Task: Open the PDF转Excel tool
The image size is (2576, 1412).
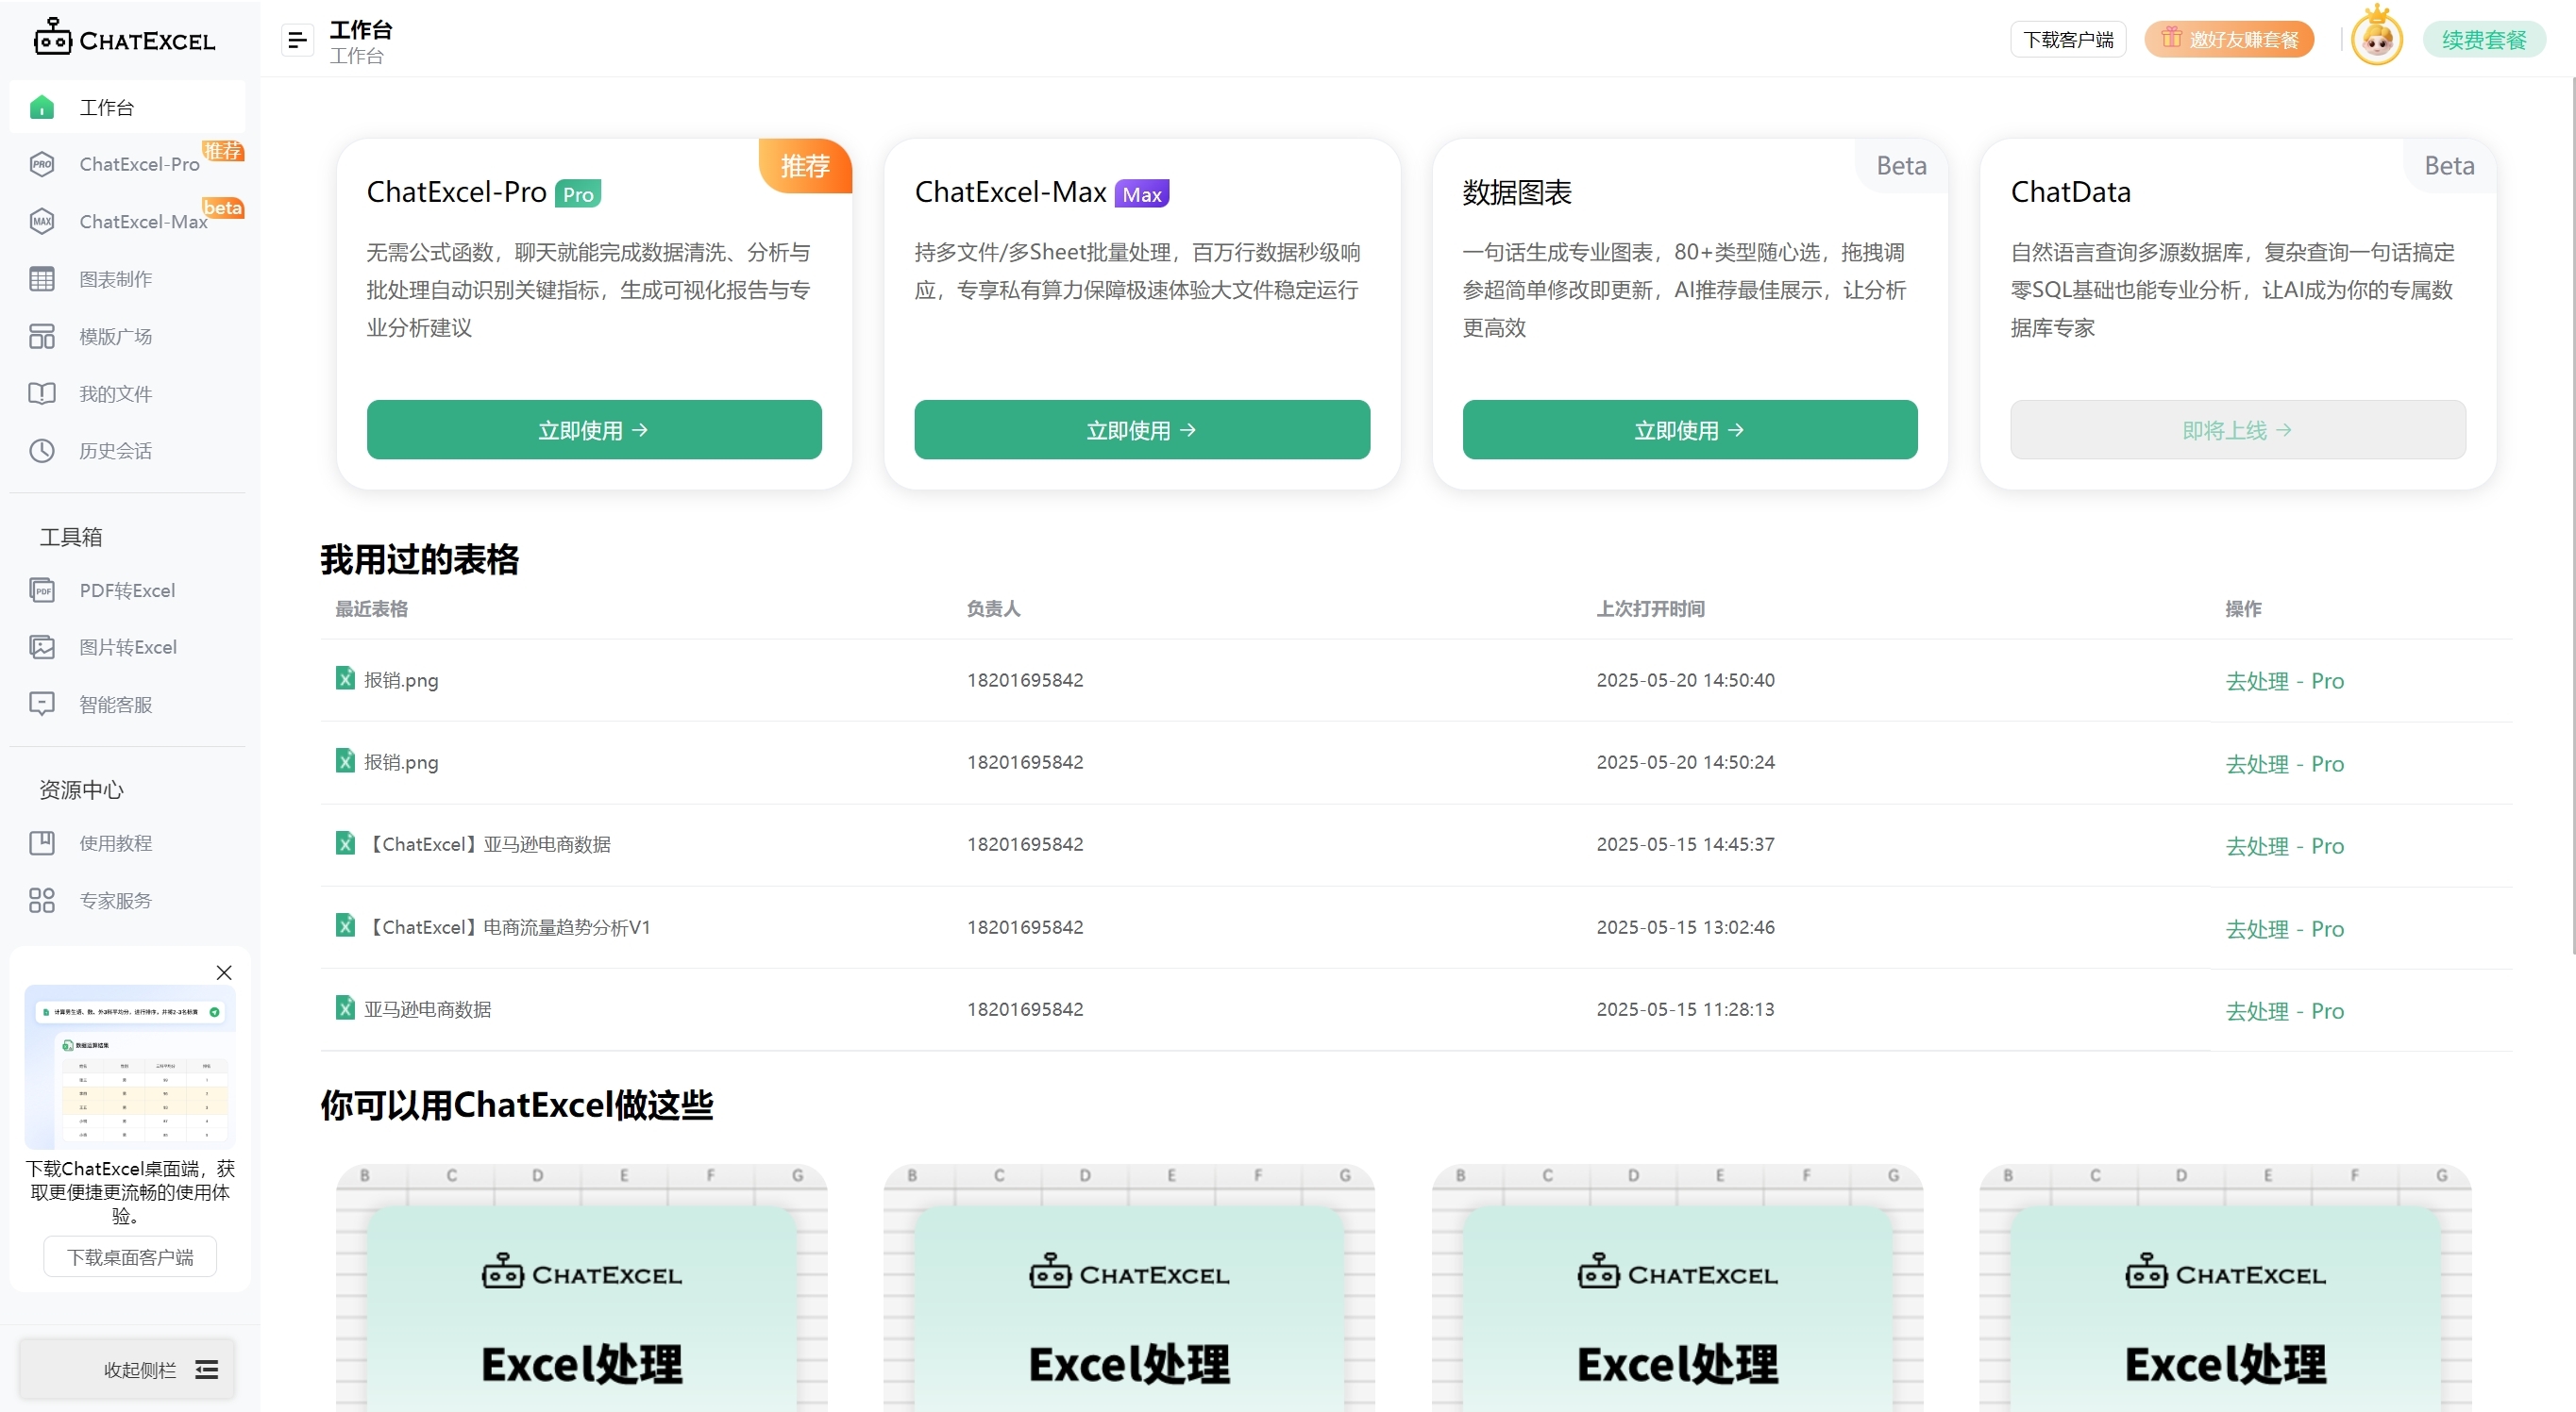Action: (x=128, y=590)
